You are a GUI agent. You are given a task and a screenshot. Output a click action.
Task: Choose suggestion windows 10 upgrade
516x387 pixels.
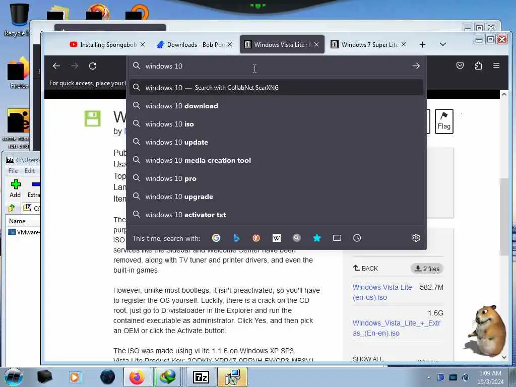coord(277,197)
